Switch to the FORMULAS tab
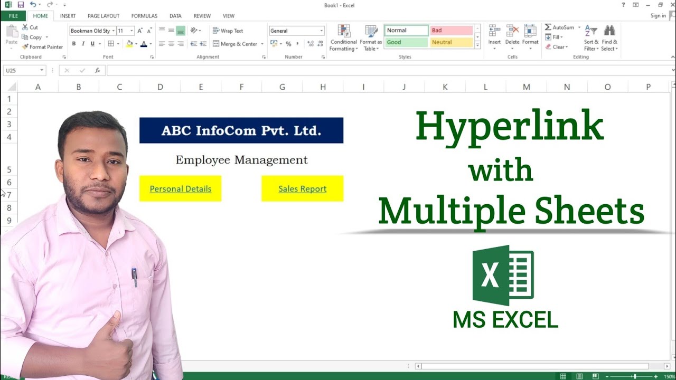The image size is (676, 380). click(x=144, y=16)
